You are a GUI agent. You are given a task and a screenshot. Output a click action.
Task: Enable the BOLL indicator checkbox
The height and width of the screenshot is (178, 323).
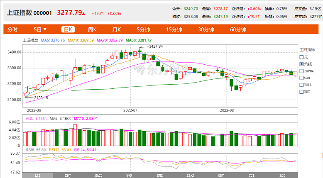pyautogui.click(x=301, y=85)
